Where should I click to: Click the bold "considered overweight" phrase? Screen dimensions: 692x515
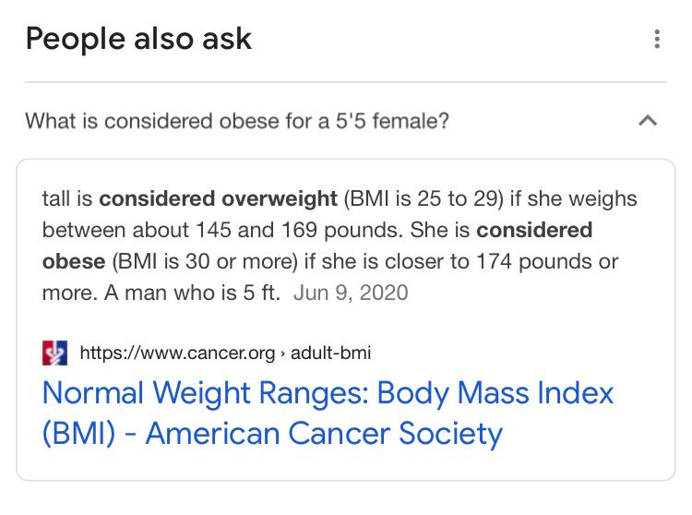tap(218, 198)
